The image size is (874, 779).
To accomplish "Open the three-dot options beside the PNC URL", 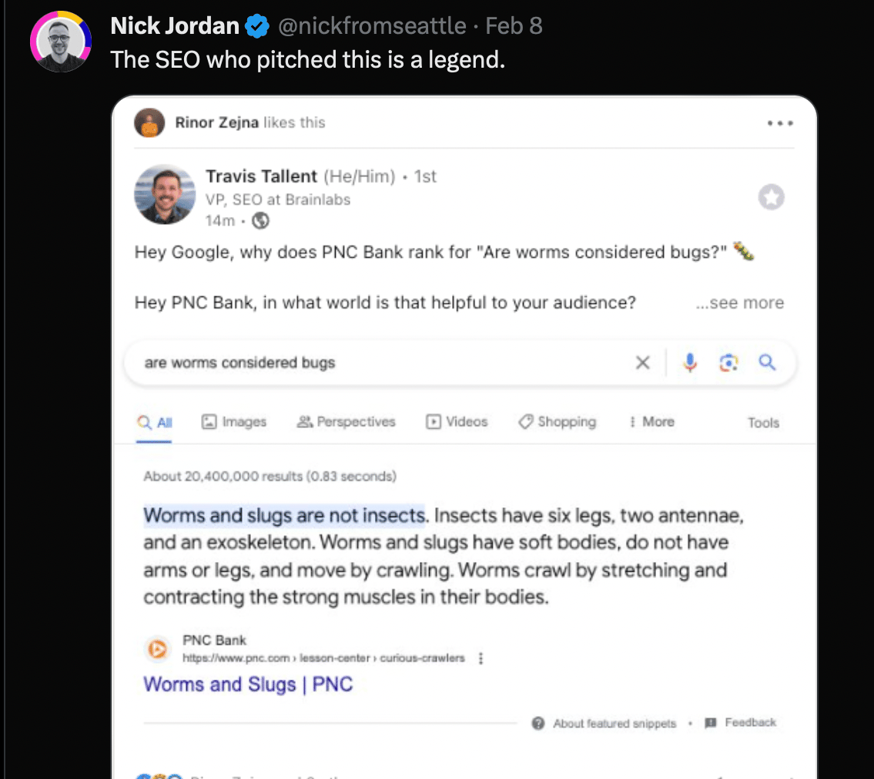I will point(481,659).
